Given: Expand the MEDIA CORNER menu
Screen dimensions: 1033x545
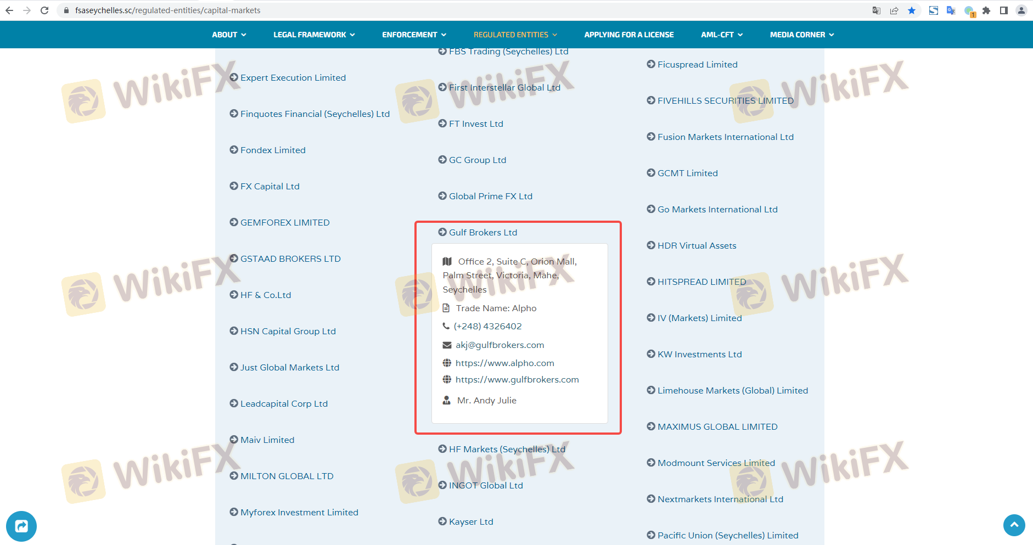Looking at the screenshot, I should 802,35.
